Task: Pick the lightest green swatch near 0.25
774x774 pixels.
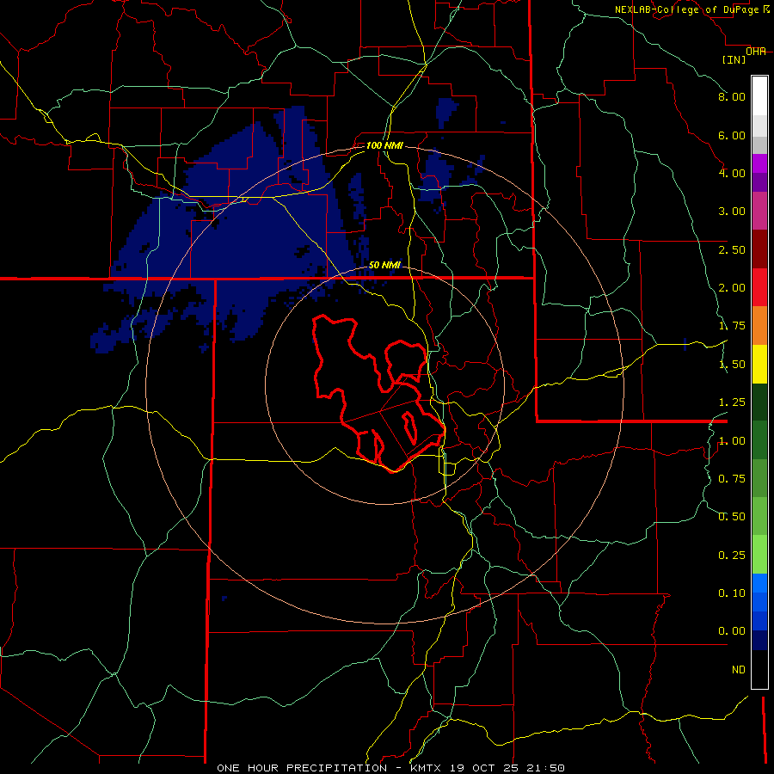Action: 759,555
